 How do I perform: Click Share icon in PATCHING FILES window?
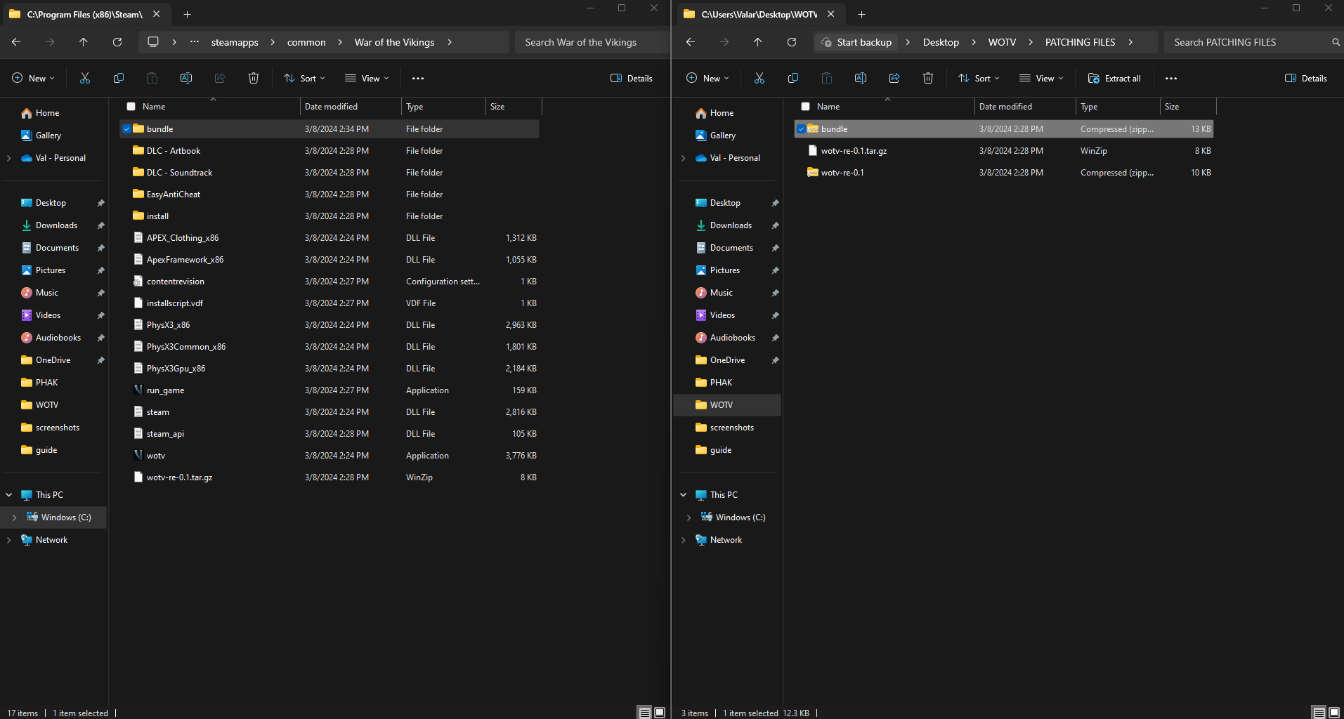tap(894, 78)
